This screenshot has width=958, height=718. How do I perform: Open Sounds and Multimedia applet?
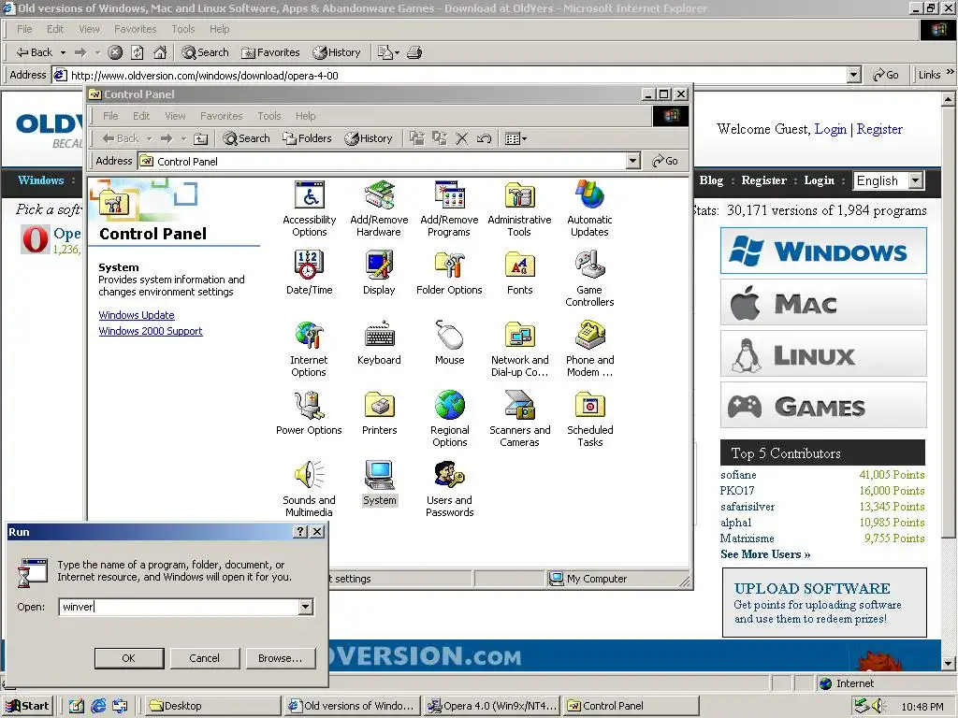[309, 490]
